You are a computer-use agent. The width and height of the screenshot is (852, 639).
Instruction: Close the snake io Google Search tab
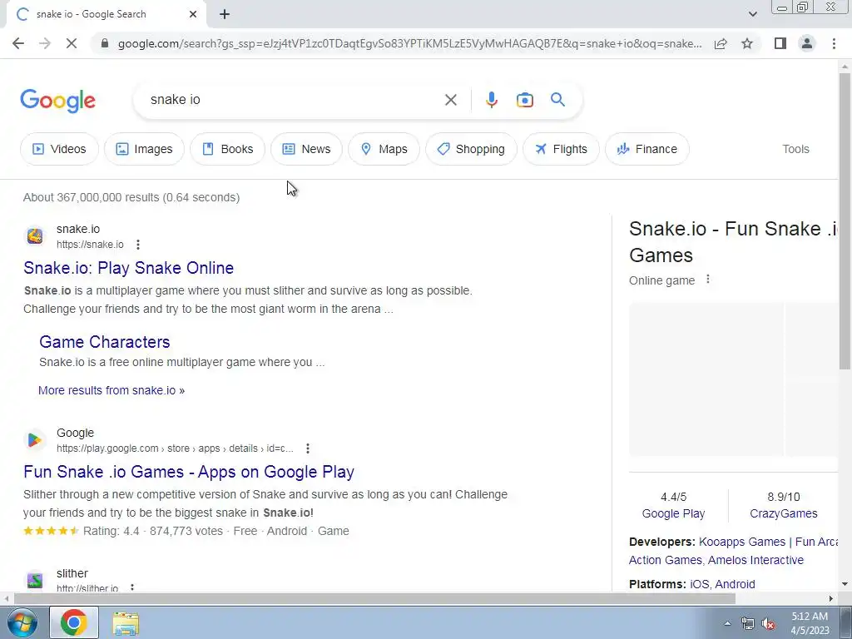tap(193, 14)
